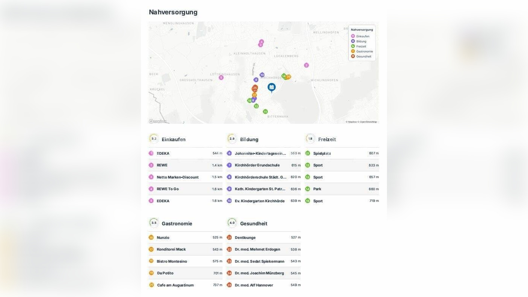The height and width of the screenshot is (297, 528).
Task: Toggle Gastronomie in the map legend
Action: (x=364, y=51)
